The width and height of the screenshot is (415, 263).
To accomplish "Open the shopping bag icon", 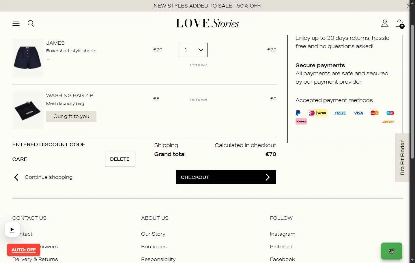I will click(x=399, y=24).
